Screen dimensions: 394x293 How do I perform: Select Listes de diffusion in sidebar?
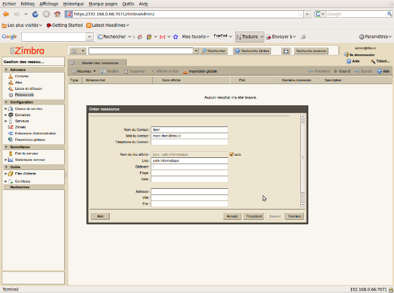tap(28, 89)
